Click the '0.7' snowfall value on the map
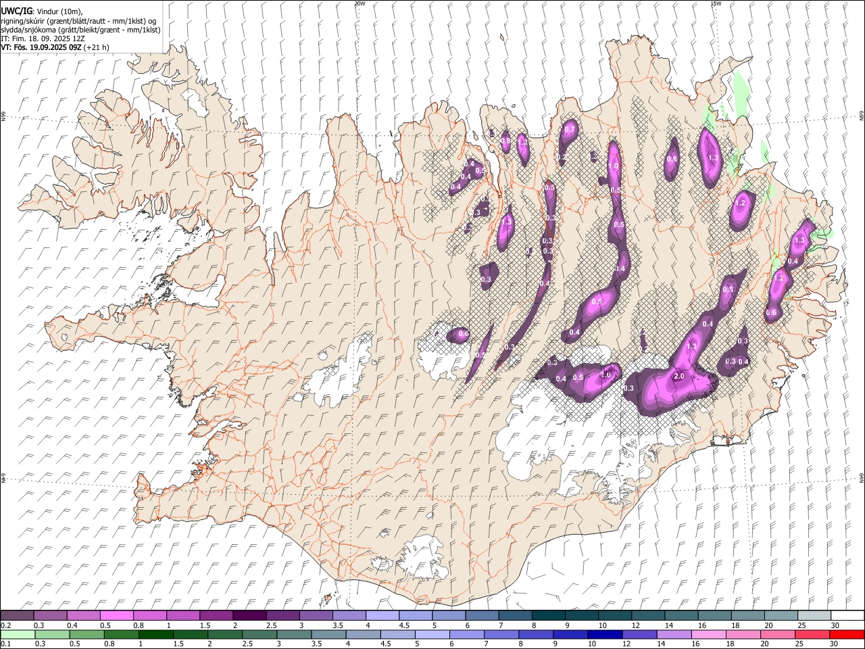Viewport: 865px width, 649px height. [570, 129]
